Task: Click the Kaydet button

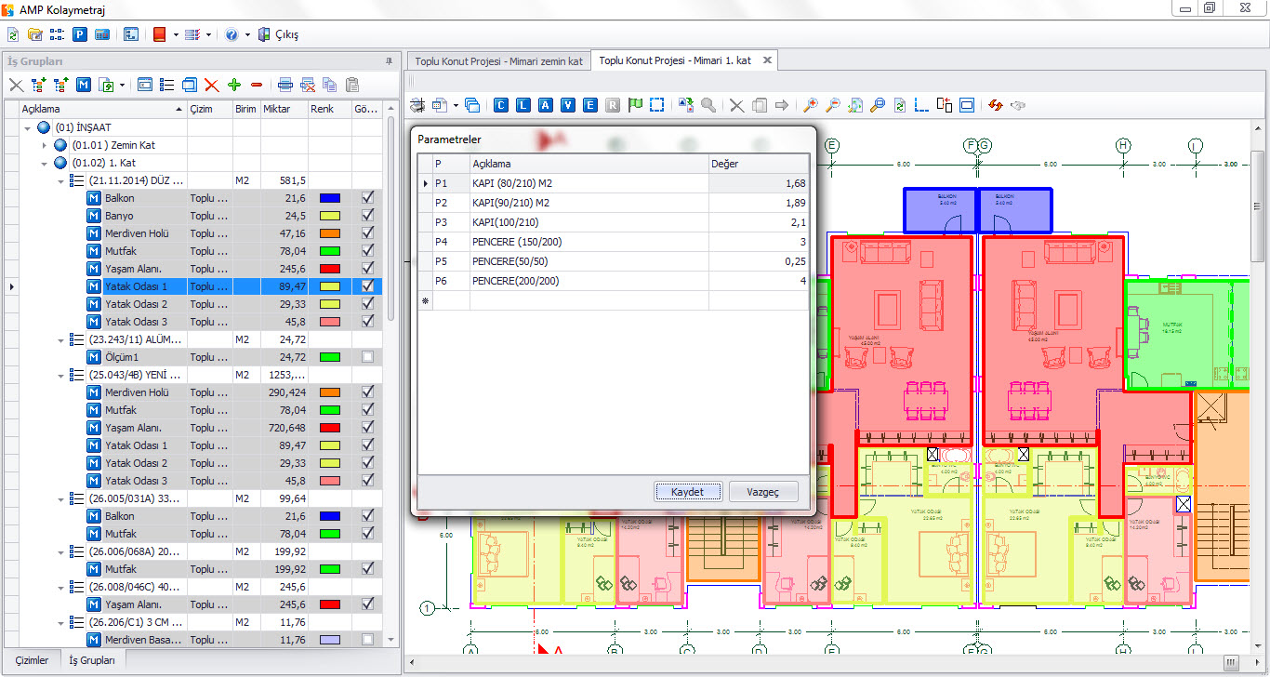Action: click(x=687, y=491)
